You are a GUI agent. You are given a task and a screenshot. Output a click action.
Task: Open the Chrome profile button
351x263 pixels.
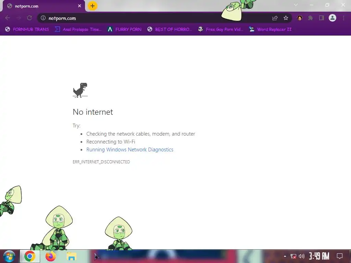point(332,18)
